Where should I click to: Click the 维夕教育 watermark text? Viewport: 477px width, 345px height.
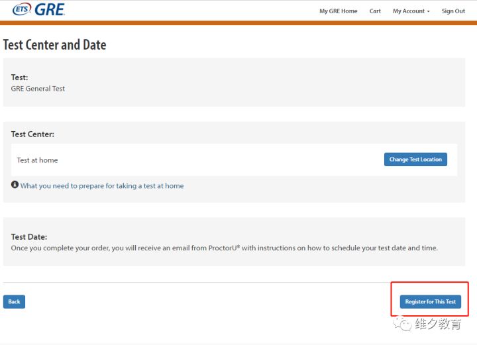pos(438,324)
